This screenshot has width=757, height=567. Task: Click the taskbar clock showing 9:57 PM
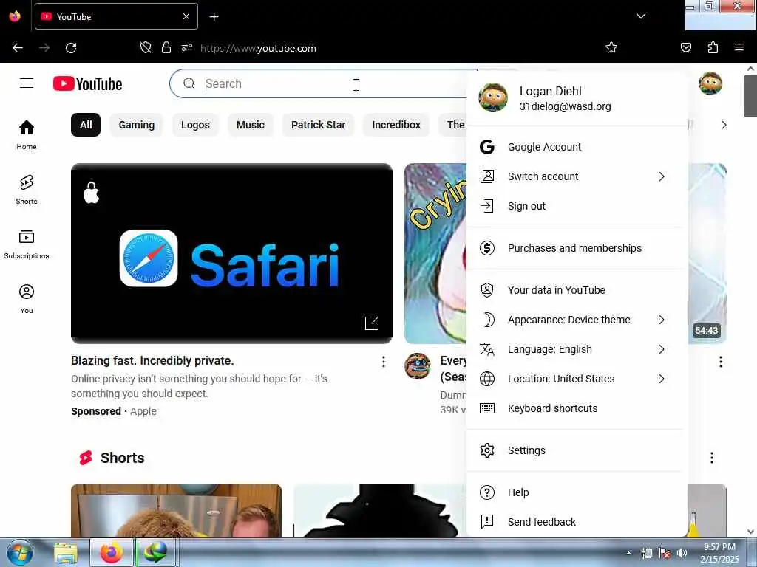coord(719,553)
